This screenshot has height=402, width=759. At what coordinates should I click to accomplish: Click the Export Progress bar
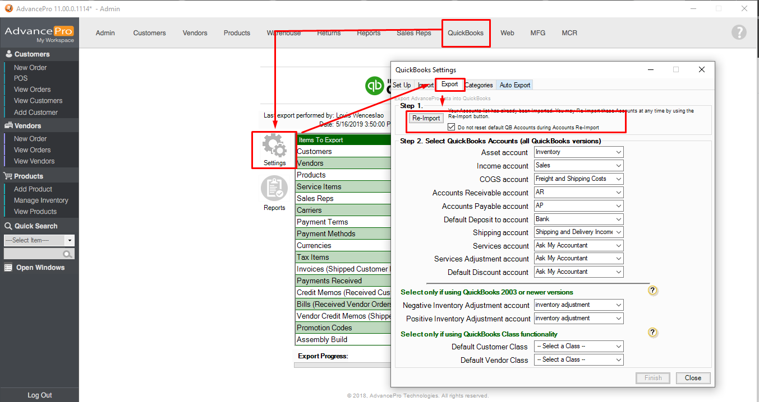tap(342, 364)
